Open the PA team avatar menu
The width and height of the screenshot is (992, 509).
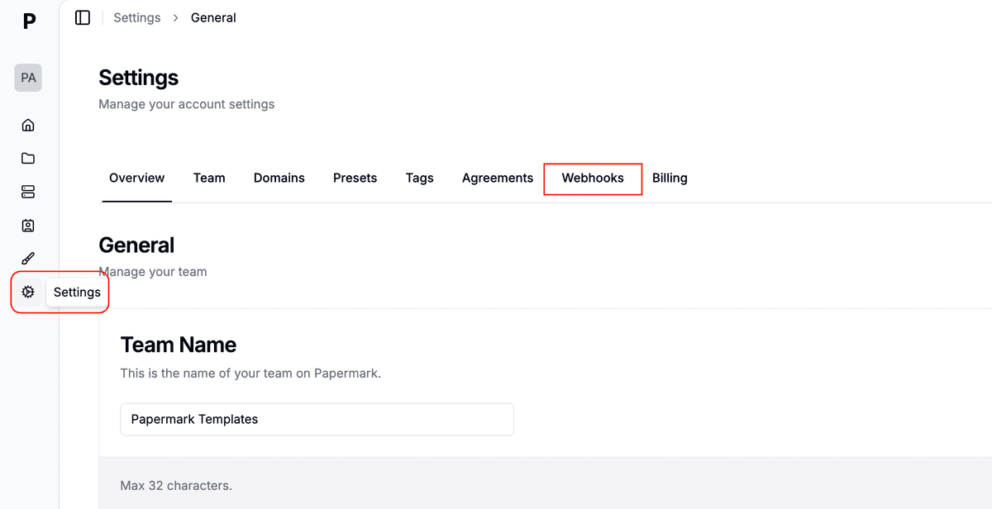(28, 77)
